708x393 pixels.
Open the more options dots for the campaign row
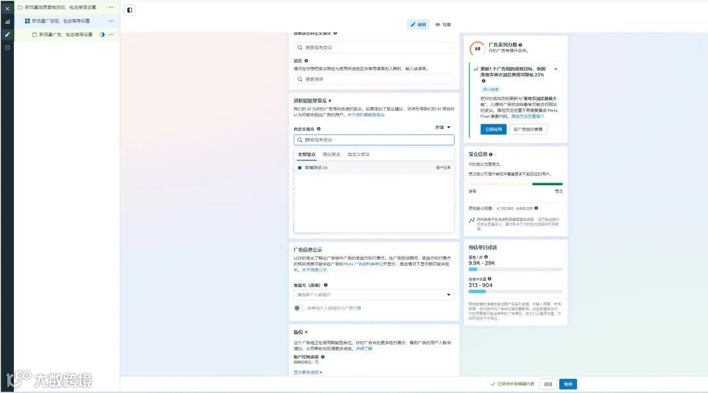pyautogui.click(x=111, y=8)
